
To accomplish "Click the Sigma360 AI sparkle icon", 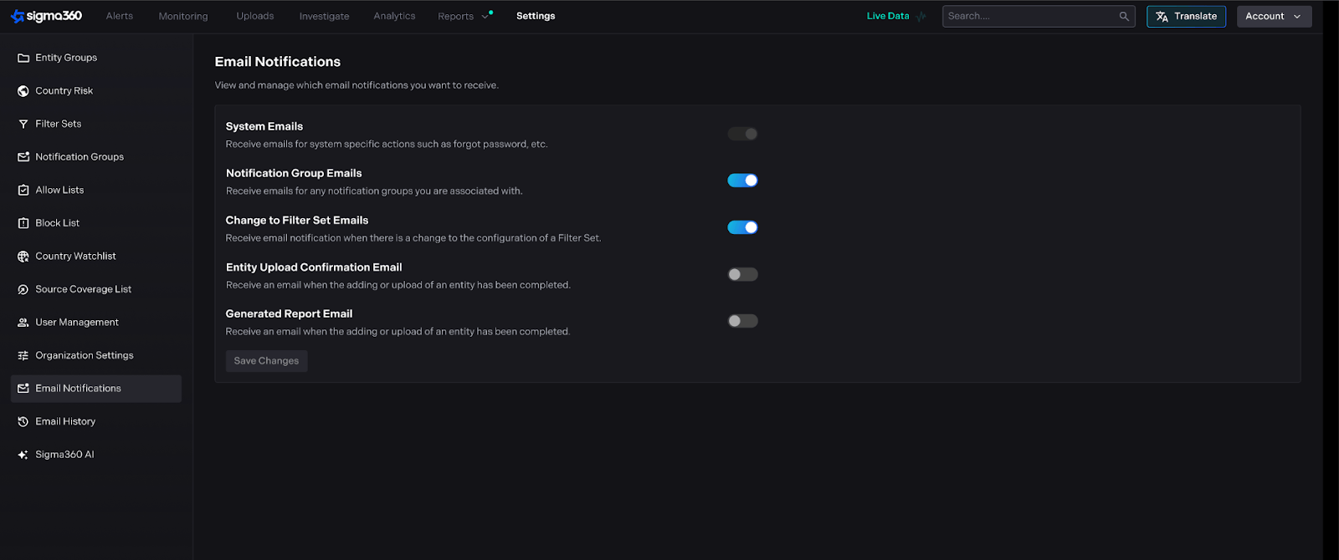I will (x=23, y=456).
